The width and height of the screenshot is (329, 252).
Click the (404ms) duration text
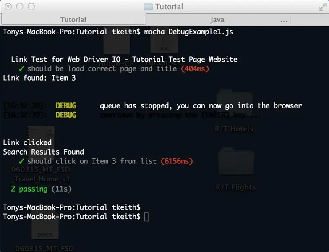195,69
